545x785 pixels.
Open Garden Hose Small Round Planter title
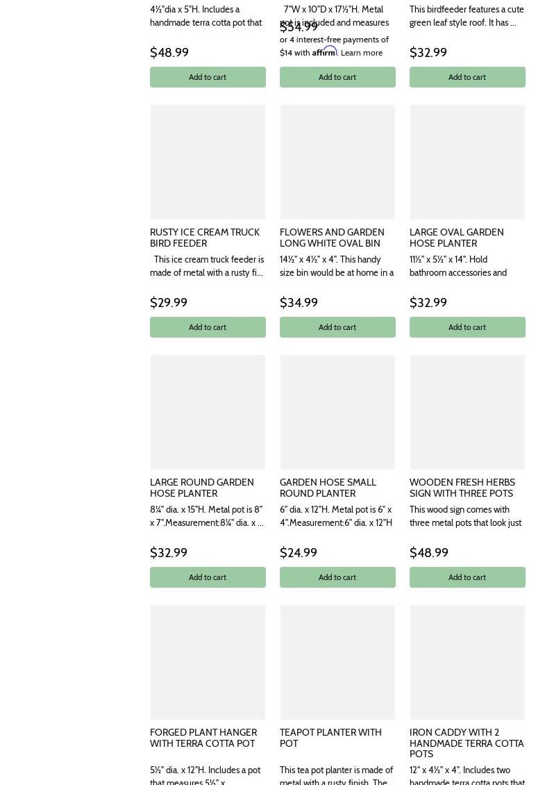[328, 488]
